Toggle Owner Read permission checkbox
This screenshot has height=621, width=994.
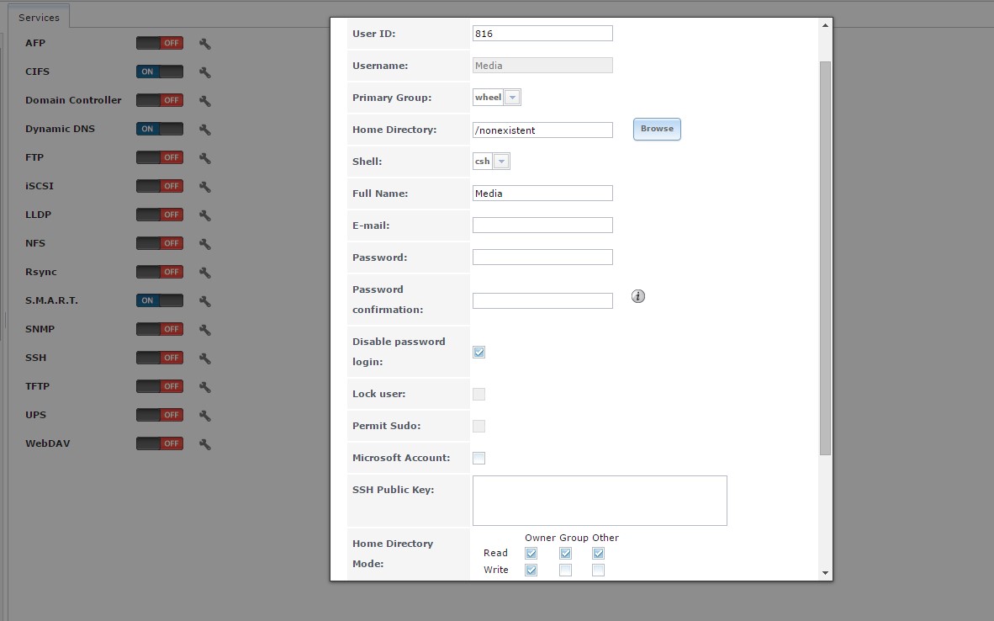[531, 553]
